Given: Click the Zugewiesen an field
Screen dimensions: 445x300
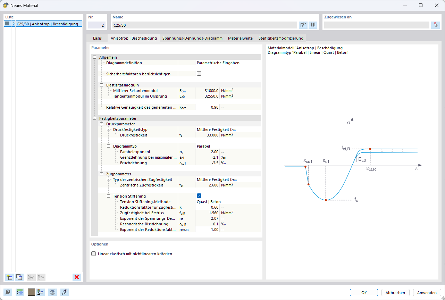Looking at the screenshot, I should coord(377,25).
